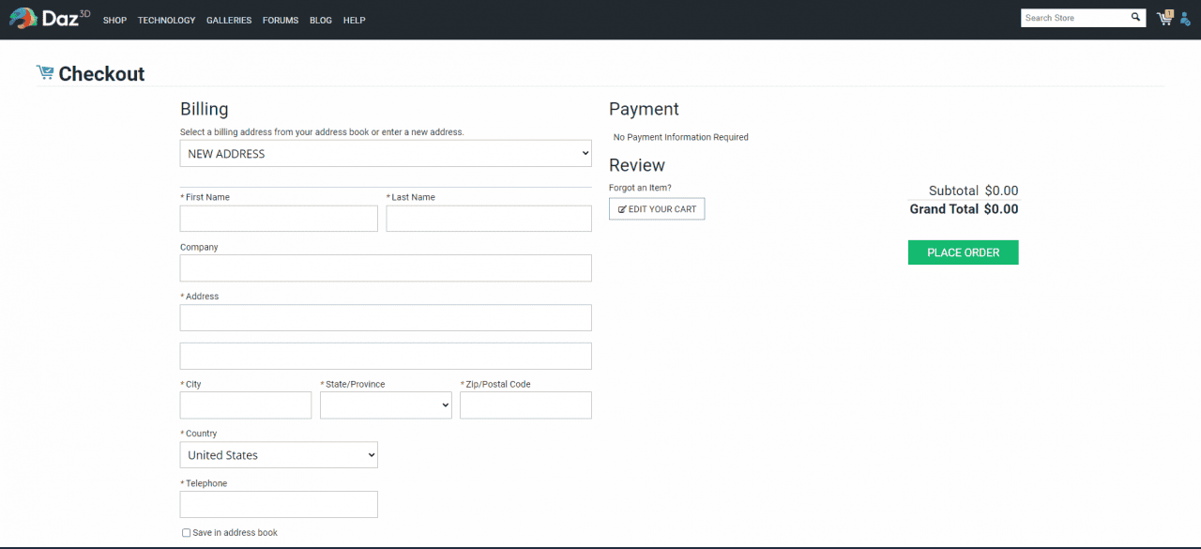Click the Daz 3D logo
The width and height of the screenshot is (1201, 549).
tap(49, 19)
